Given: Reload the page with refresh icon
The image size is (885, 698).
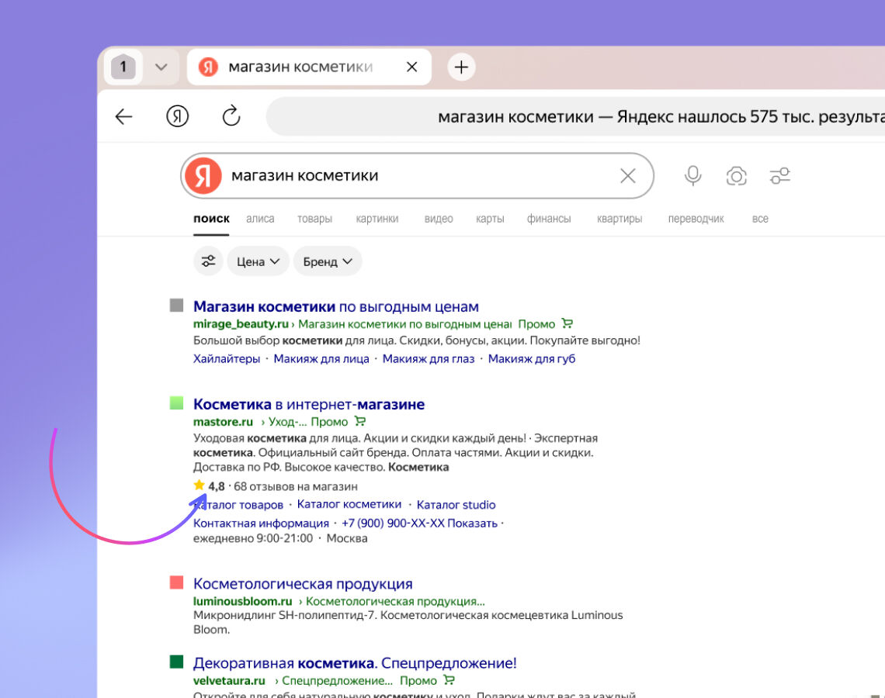Looking at the screenshot, I should pyautogui.click(x=231, y=116).
